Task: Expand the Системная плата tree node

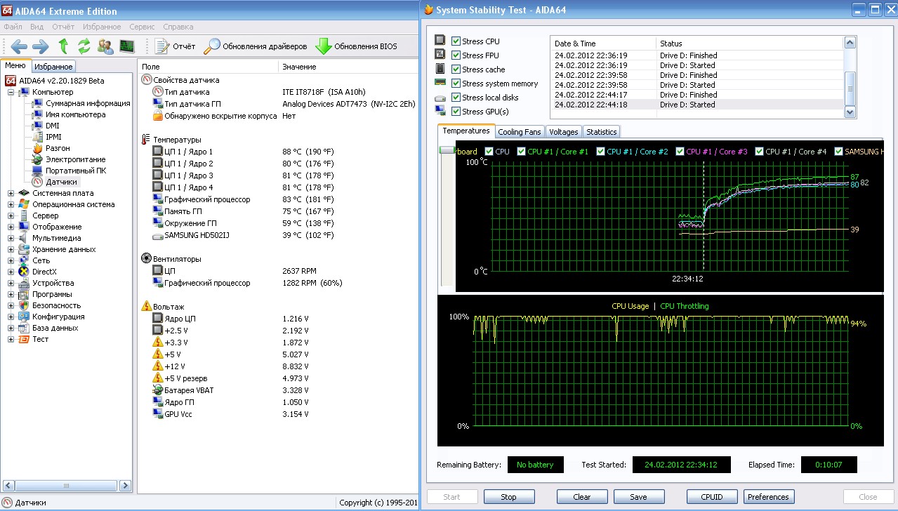Action: click(11, 193)
